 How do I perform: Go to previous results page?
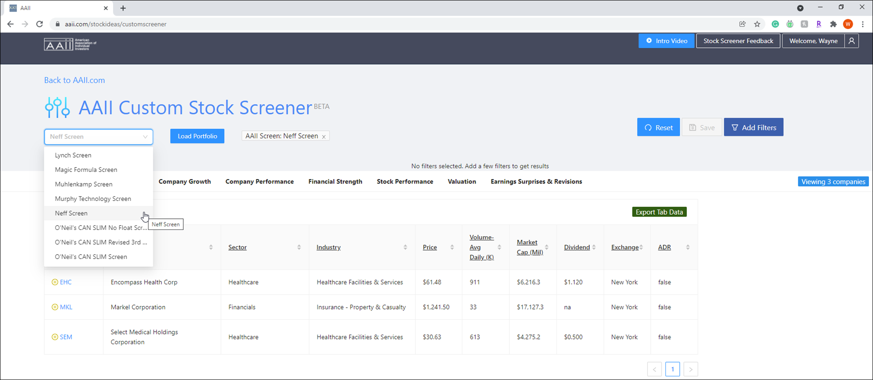click(654, 369)
